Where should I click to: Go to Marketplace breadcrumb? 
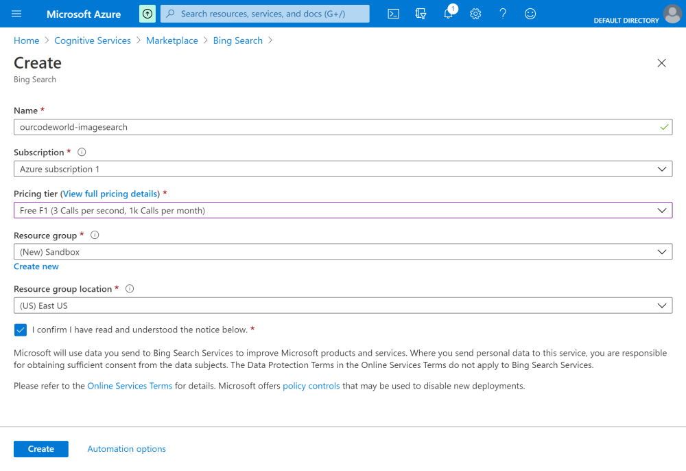coord(172,41)
